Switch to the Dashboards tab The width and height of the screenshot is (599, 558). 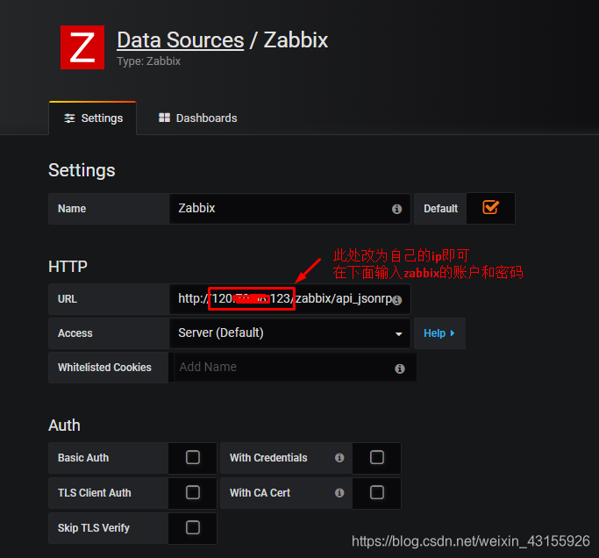pos(198,118)
